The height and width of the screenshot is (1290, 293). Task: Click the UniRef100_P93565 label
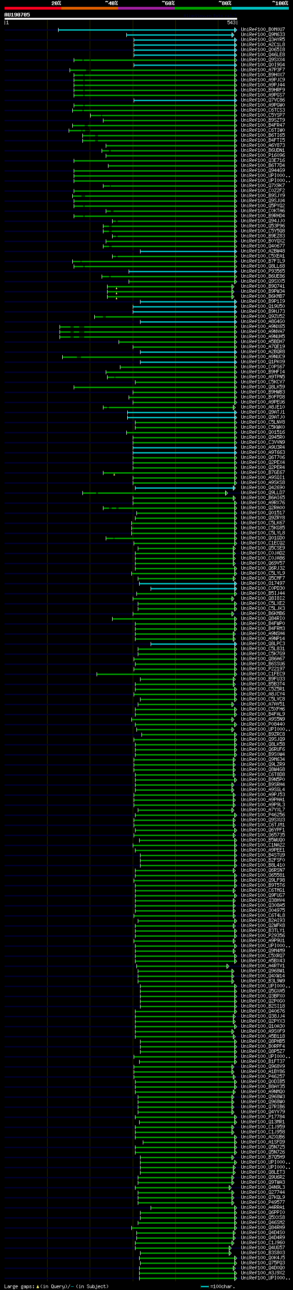263,271
